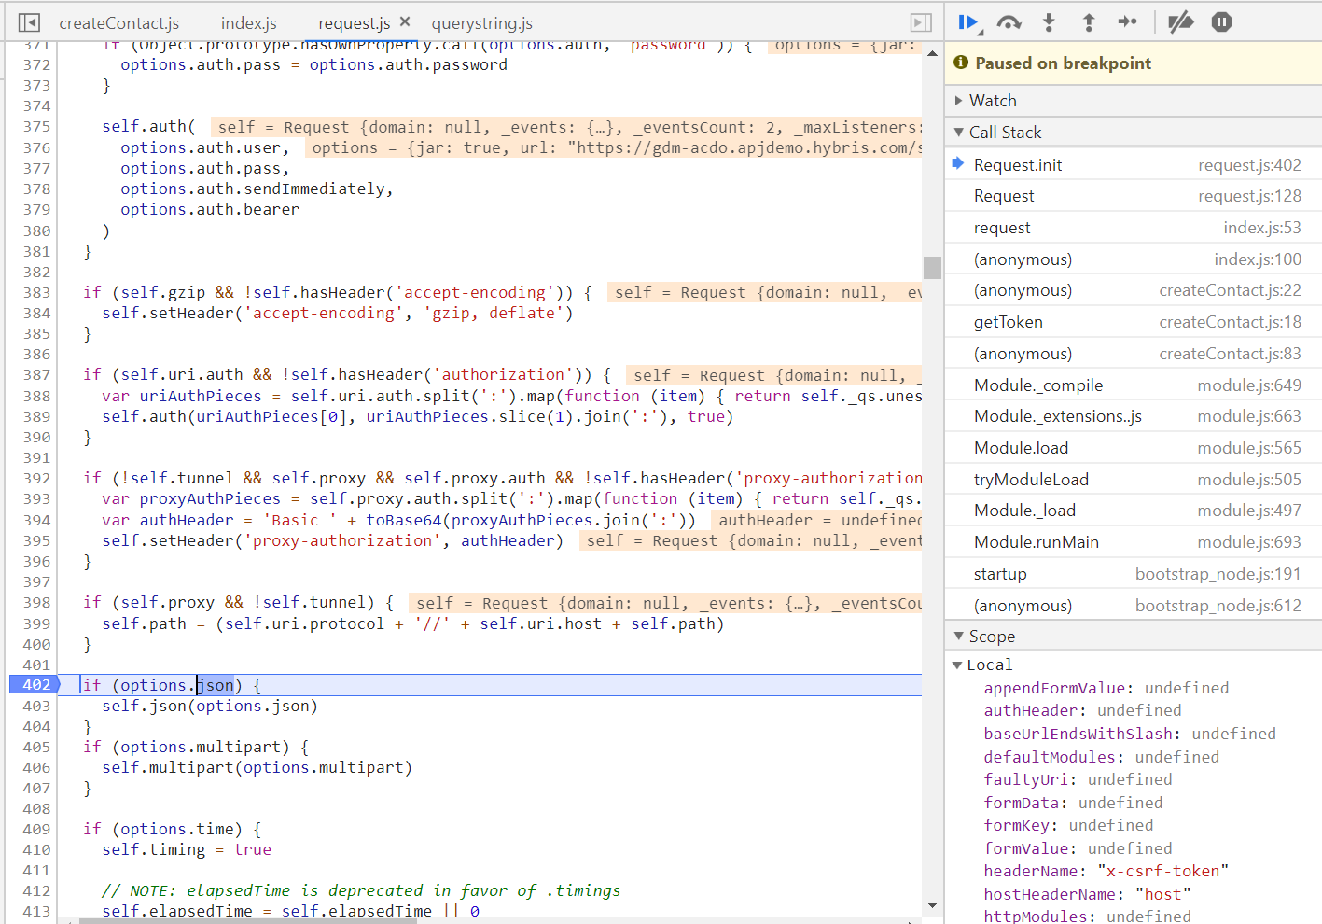Set breakpoint on line 398
Viewport: 1322px width, 924px height.
pyautogui.click(x=36, y=603)
